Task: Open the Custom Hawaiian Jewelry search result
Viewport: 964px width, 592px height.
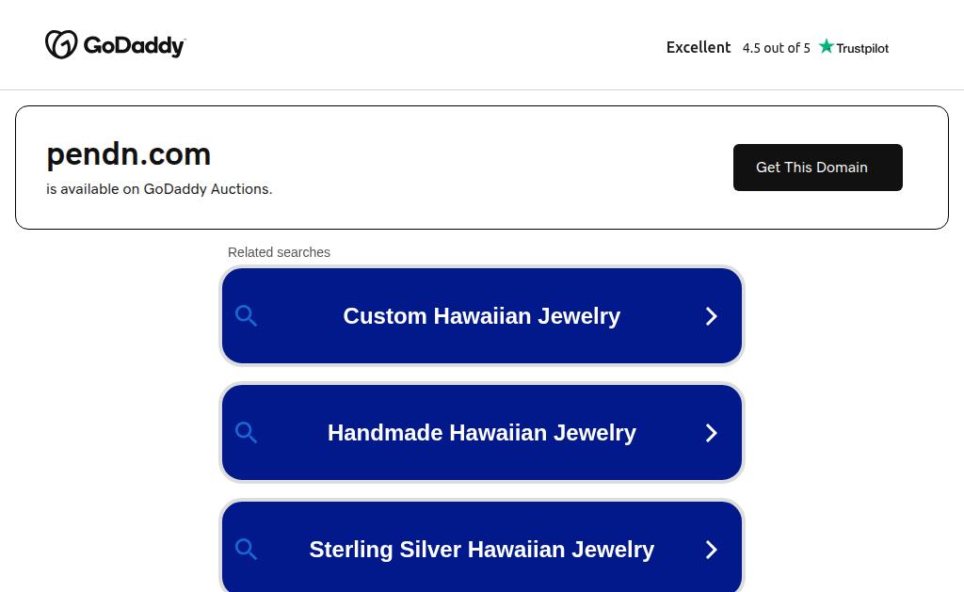Action: 482,316
